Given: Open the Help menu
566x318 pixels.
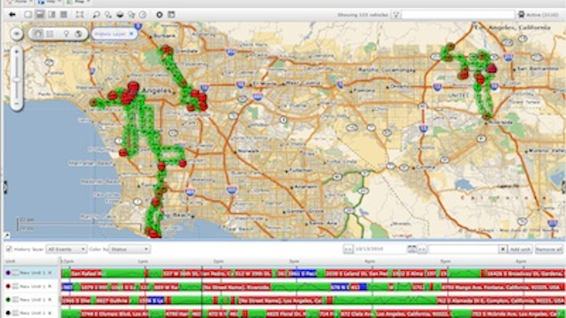Looking at the screenshot, I should [x=49, y=2].
